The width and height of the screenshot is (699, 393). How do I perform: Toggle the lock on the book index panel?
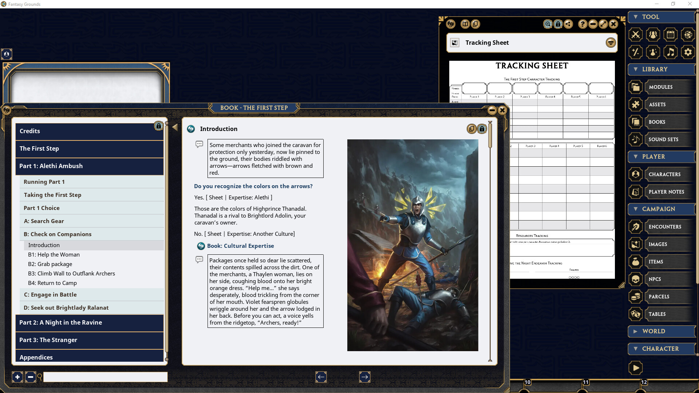(158, 126)
